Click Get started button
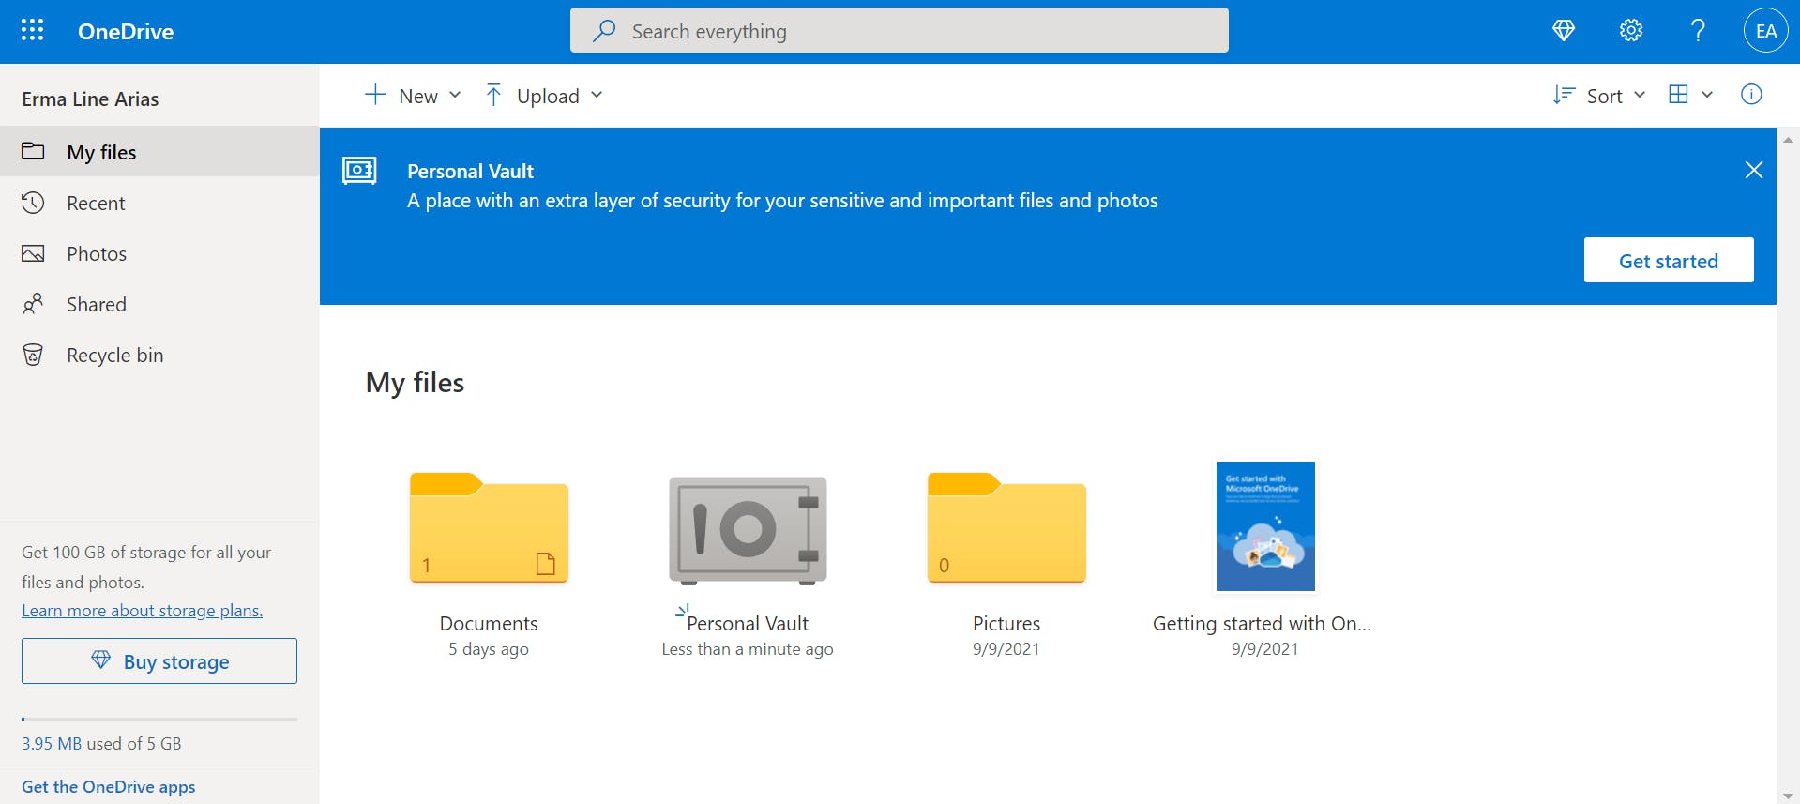 (1669, 260)
